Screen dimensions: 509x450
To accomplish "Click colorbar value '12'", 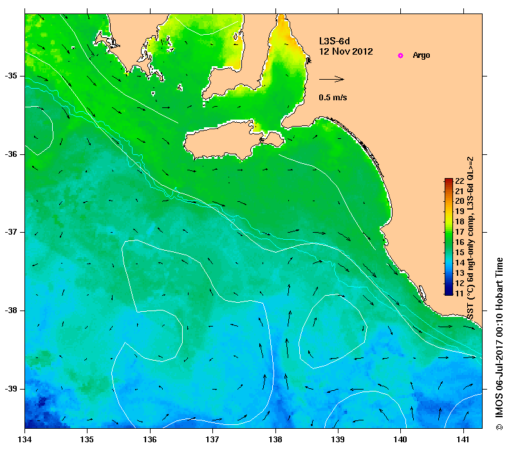I will pyautogui.click(x=459, y=283).
